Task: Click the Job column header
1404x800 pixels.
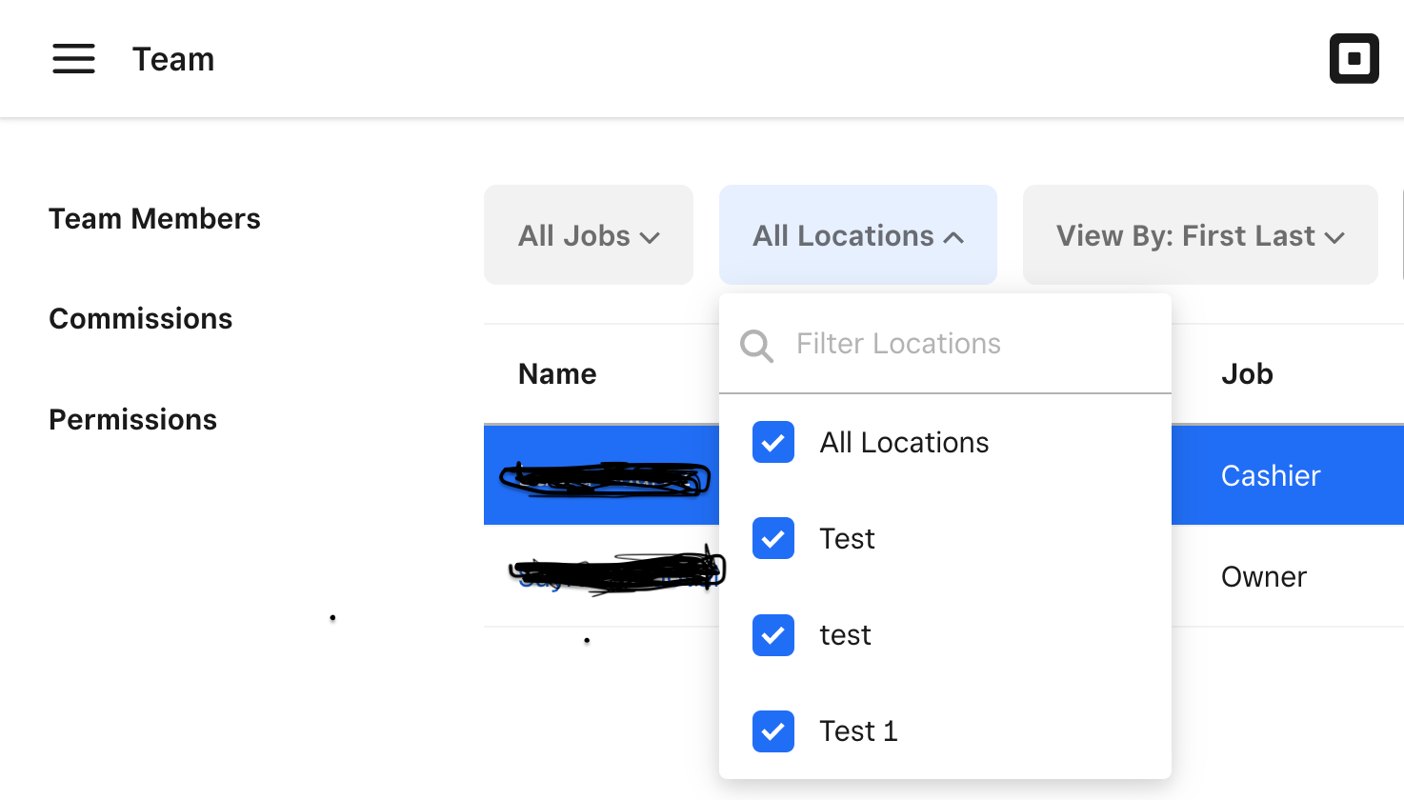Action: (x=1247, y=374)
